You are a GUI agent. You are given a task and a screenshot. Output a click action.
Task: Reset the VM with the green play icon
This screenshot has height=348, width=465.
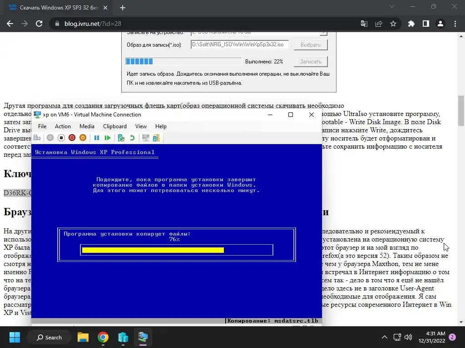tap(107, 138)
